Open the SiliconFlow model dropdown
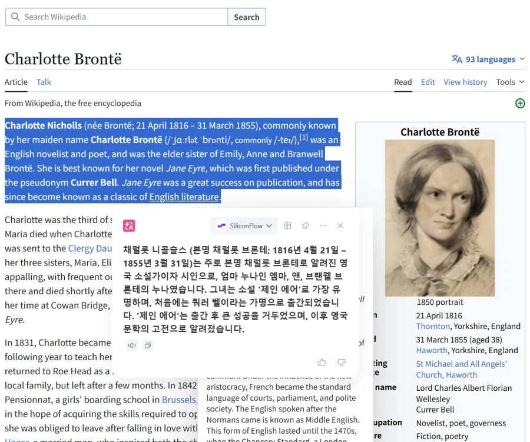530x442 pixels. click(244, 225)
